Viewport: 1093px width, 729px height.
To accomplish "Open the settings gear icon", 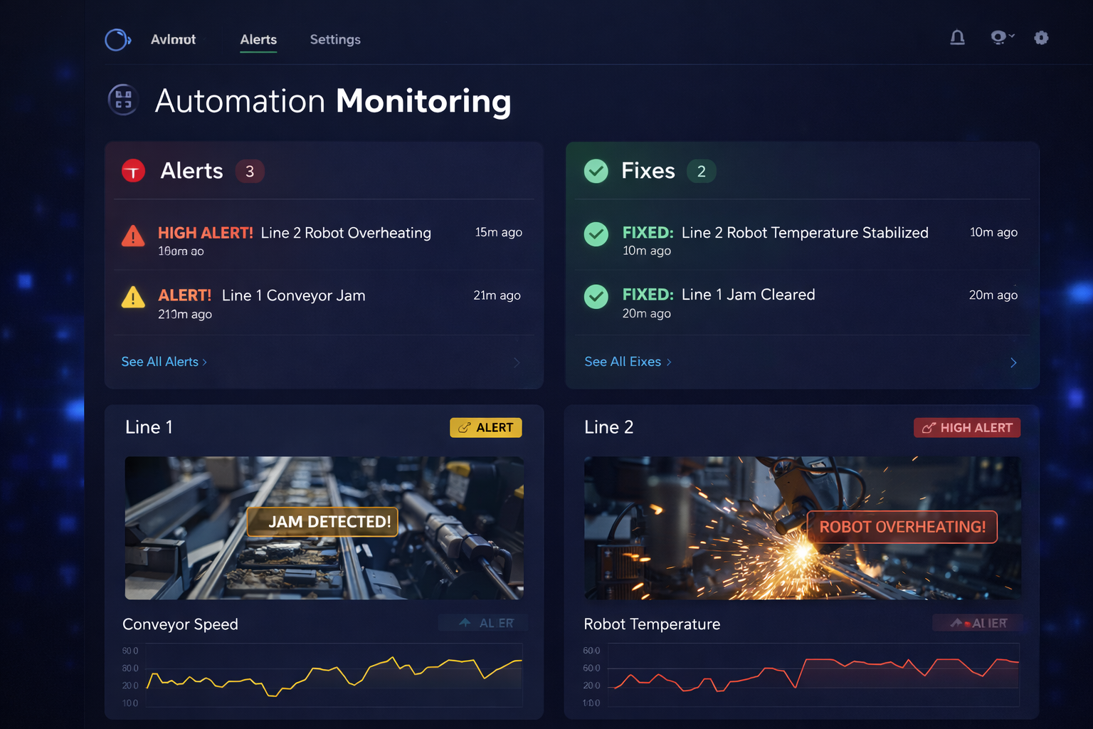I will [x=1041, y=38].
